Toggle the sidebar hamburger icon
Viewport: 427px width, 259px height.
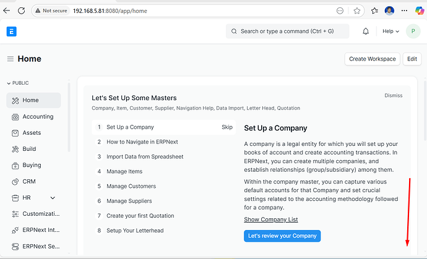coord(11,59)
